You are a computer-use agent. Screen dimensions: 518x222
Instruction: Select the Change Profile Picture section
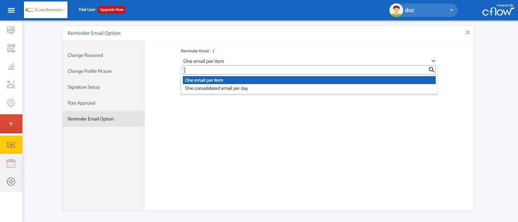click(x=89, y=71)
